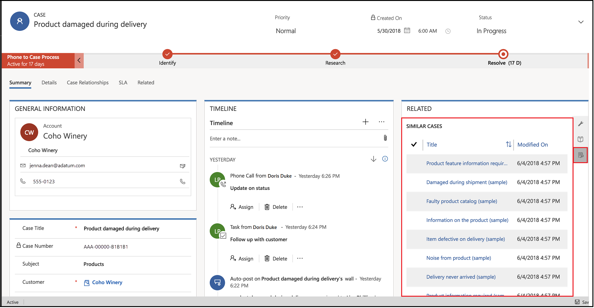The height and width of the screenshot is (308, 594).
Task: Open the Case Relationships tab
Action: (88, 83)
